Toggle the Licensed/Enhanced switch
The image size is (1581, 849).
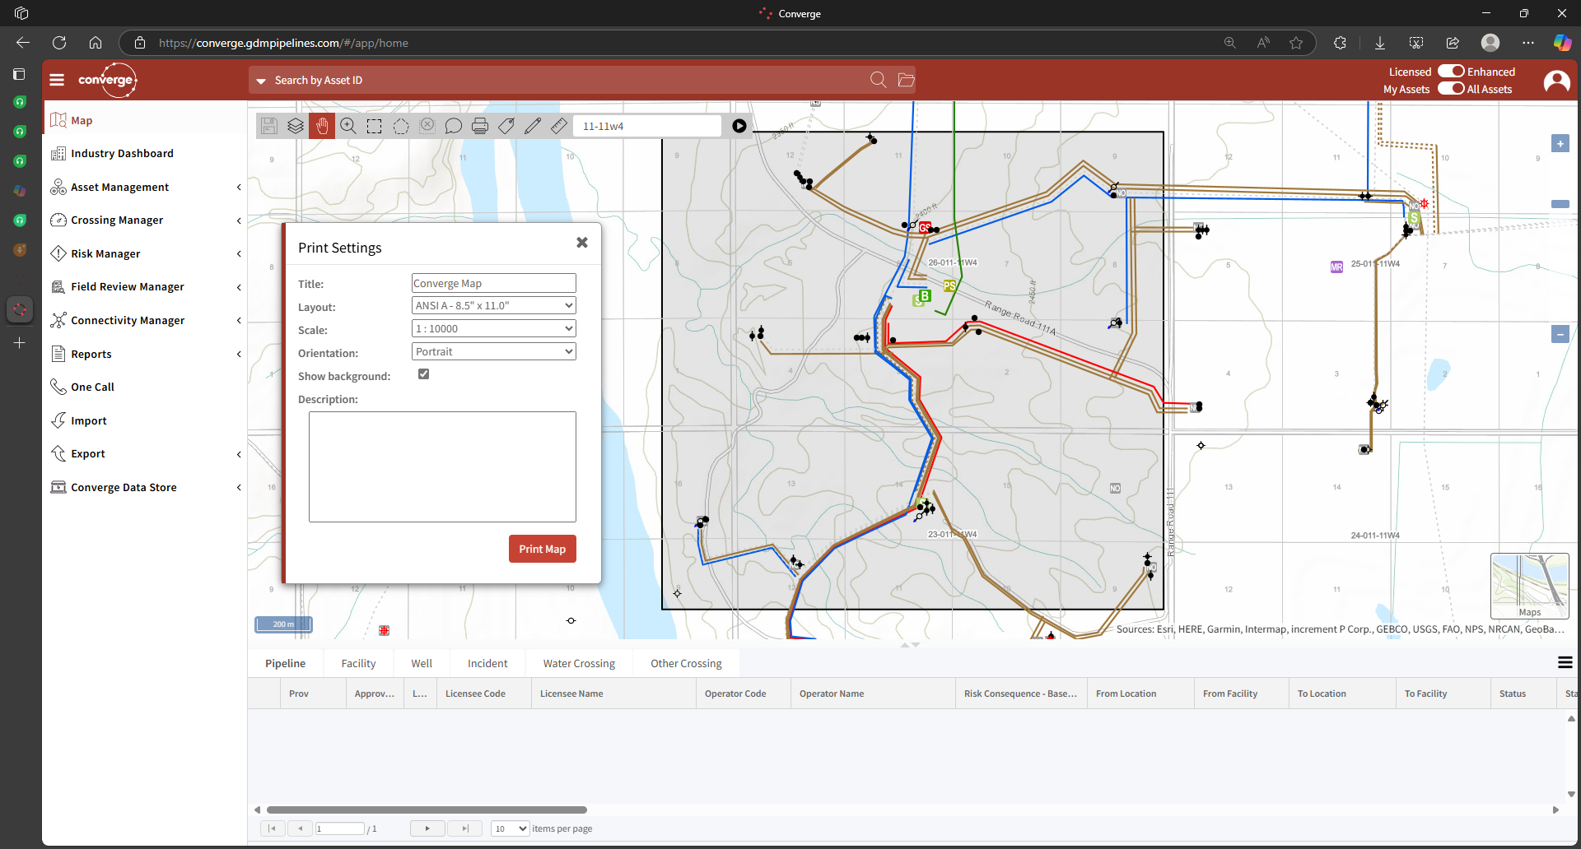pos(1451,72)
